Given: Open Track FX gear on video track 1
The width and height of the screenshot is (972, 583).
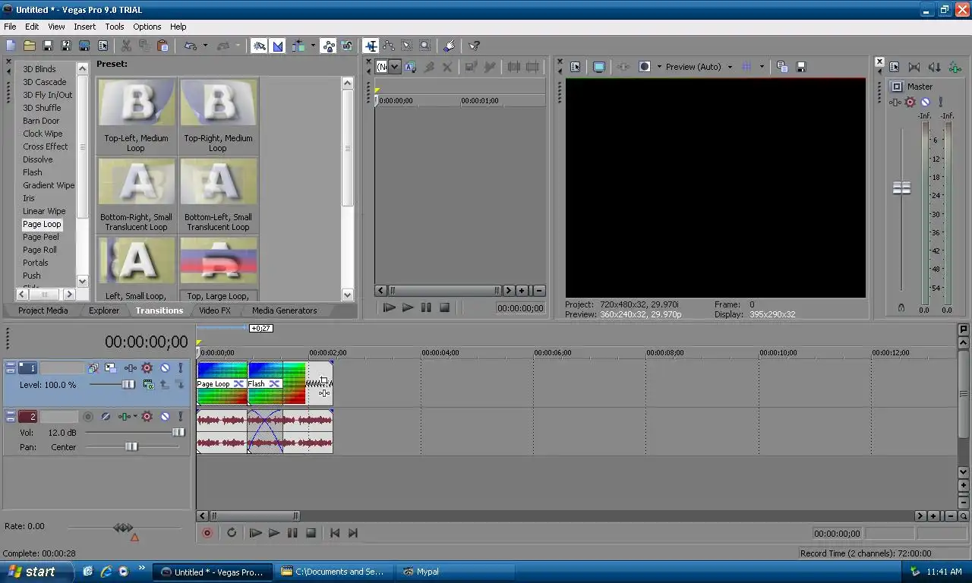Looking at the screenshot, I should click(x=147, y=368).
